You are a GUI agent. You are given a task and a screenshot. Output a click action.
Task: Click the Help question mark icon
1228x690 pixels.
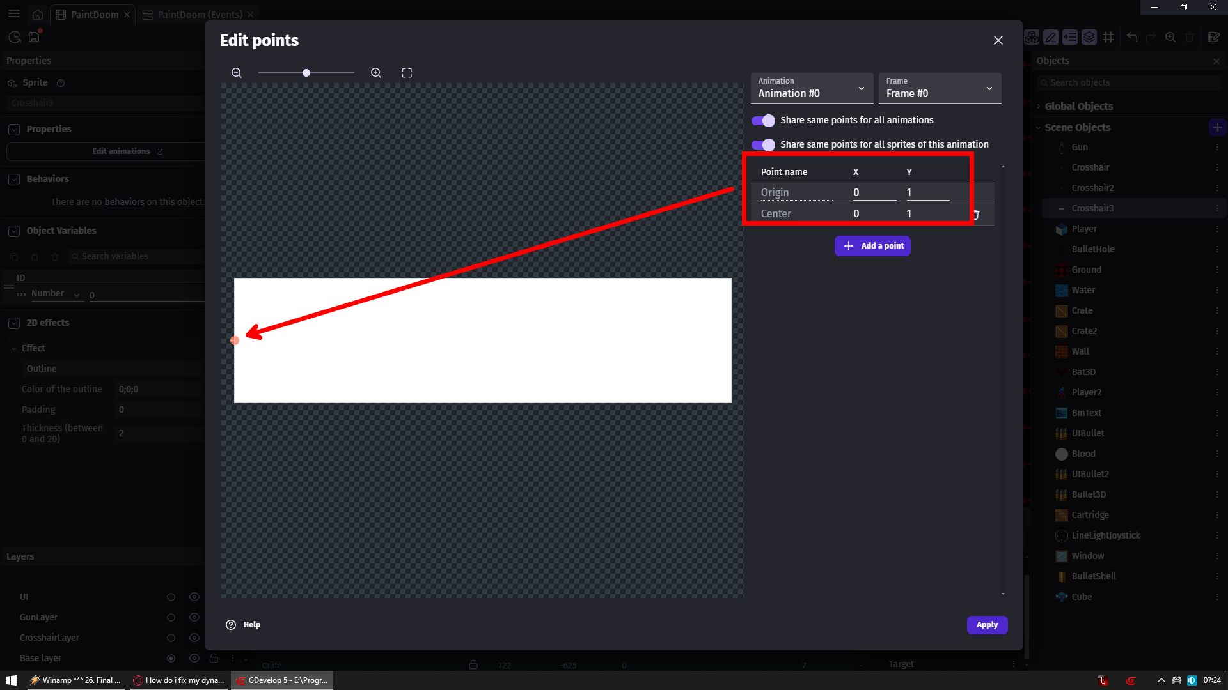coord(231,625)
